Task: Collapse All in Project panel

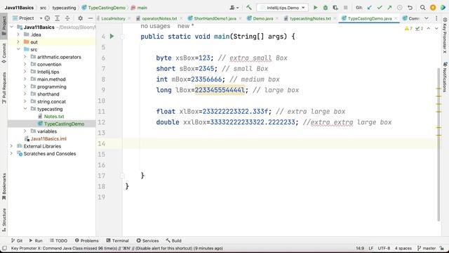Action: point(67,18)
